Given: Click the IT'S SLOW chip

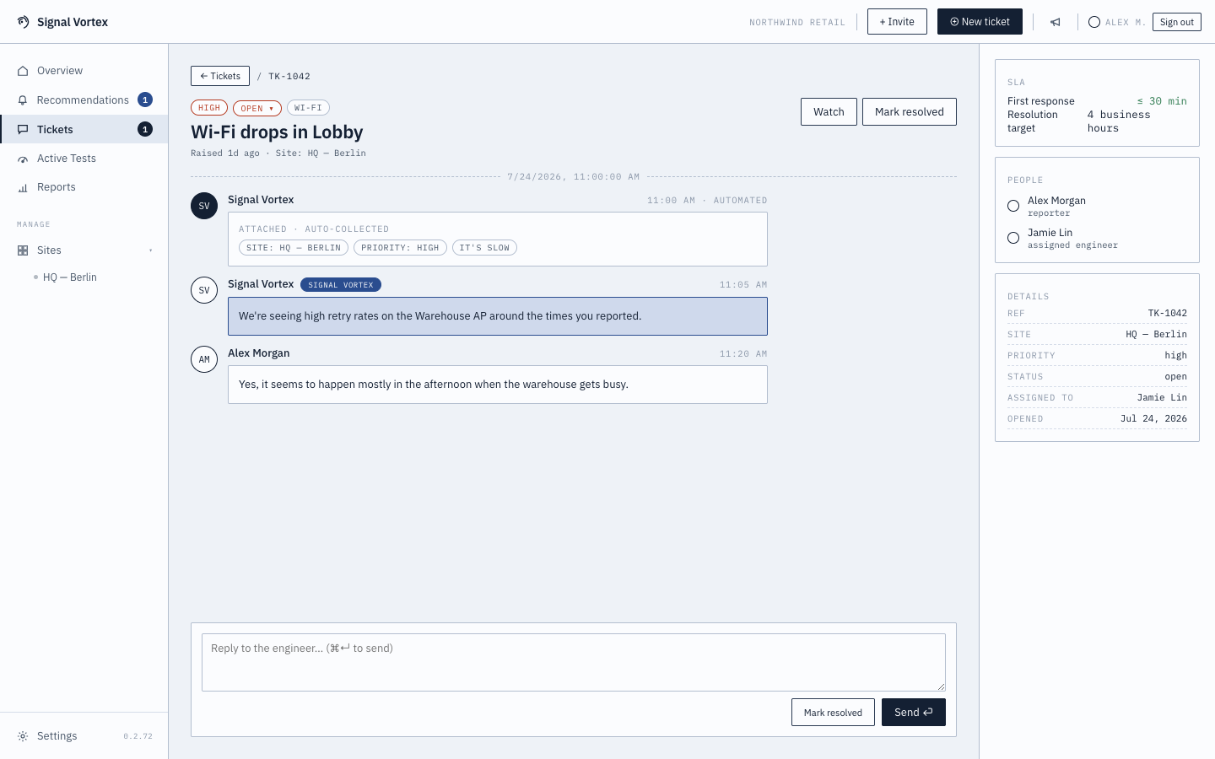Looking at the screenshot, I should [x=484, y=248].
